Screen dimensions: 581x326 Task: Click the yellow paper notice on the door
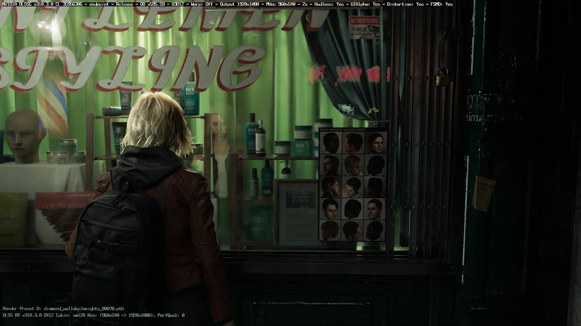(x=483, y=193)
